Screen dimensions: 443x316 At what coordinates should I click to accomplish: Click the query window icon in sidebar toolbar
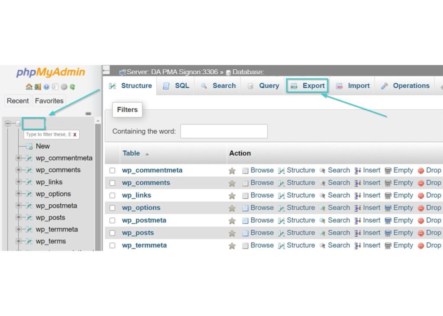click(55, 87)
